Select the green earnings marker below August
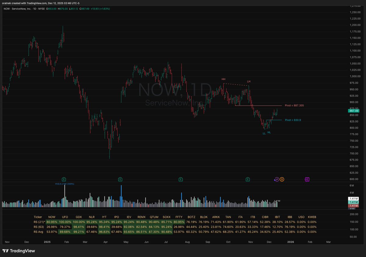Screen dimensions: 366x257 181,179
